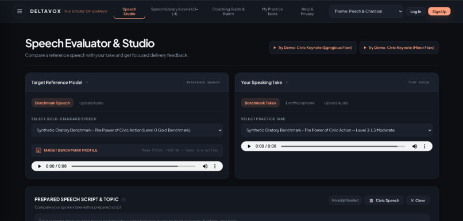Select the Benchmark Speech tab

[52, 103]
